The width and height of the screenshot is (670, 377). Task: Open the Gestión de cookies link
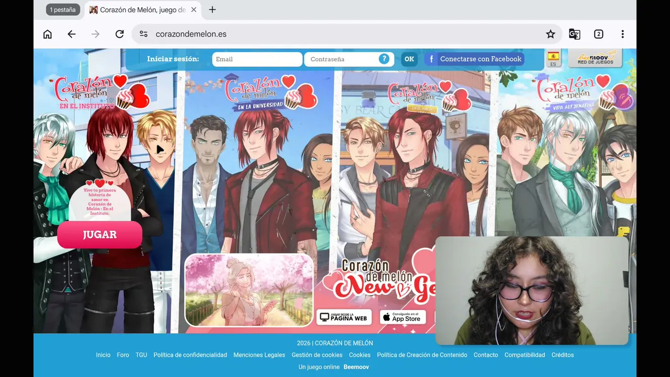coord(317,355)
